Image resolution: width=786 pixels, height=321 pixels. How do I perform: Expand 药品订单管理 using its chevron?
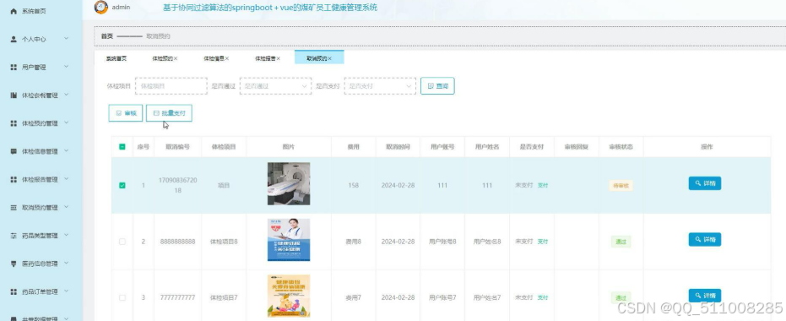click(66, 291)
